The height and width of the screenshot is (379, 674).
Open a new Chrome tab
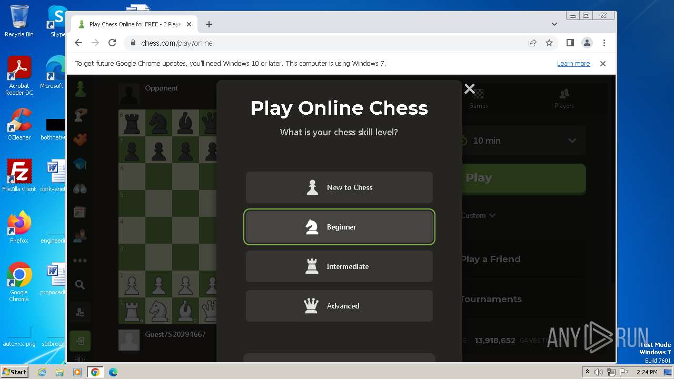coord(209,24)
